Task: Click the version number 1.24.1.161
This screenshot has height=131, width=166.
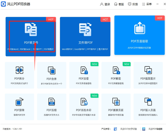Action: click(17, 129)
